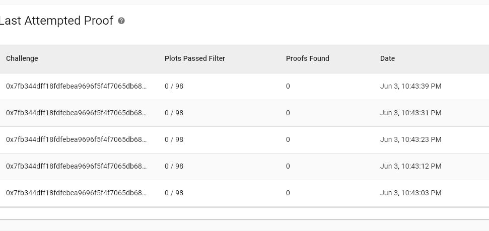Image resolution: width=489 pixels, height=231 pixels.
Task: Click proofs found value in the 10:43:31 row
Action: click(288, 113)
